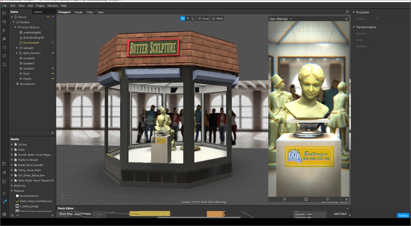Click the simulator switch camera icon

[306, 199]
